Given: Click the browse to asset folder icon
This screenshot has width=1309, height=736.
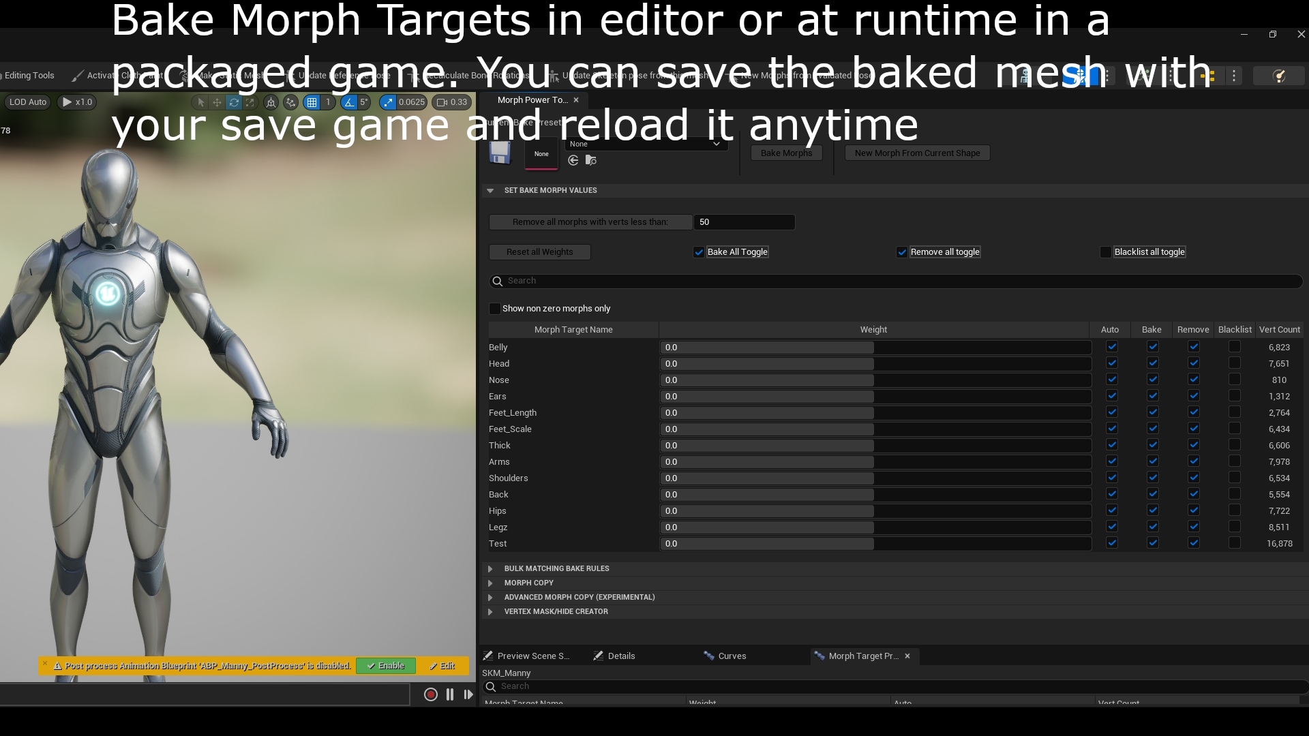Looking at the screenshot, I should 591,160.
